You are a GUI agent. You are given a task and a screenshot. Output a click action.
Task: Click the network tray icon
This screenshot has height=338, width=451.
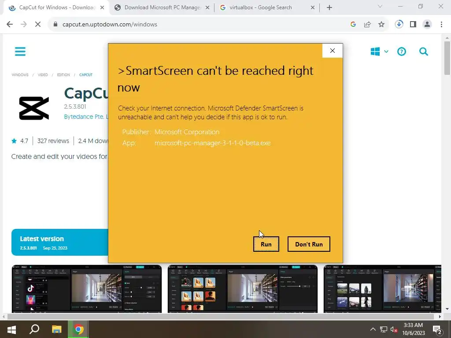384,329
